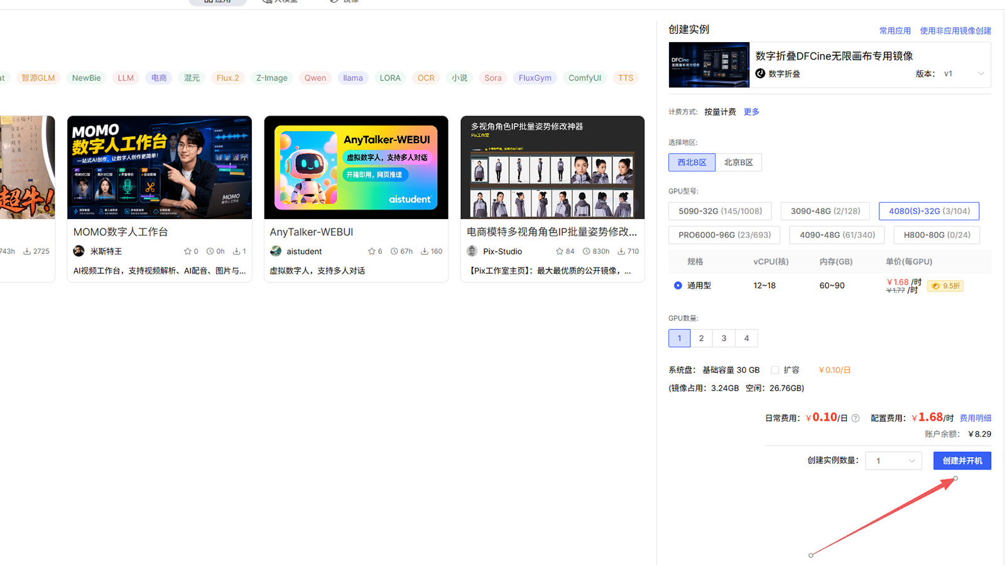Click download icon on MOMO card
The height and width of the screenshot is (565, 1005).
[236, 251]
